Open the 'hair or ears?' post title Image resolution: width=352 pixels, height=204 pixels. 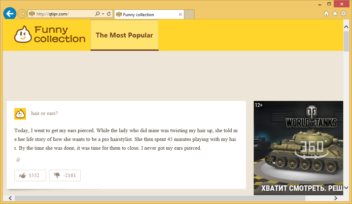(45, 113)
